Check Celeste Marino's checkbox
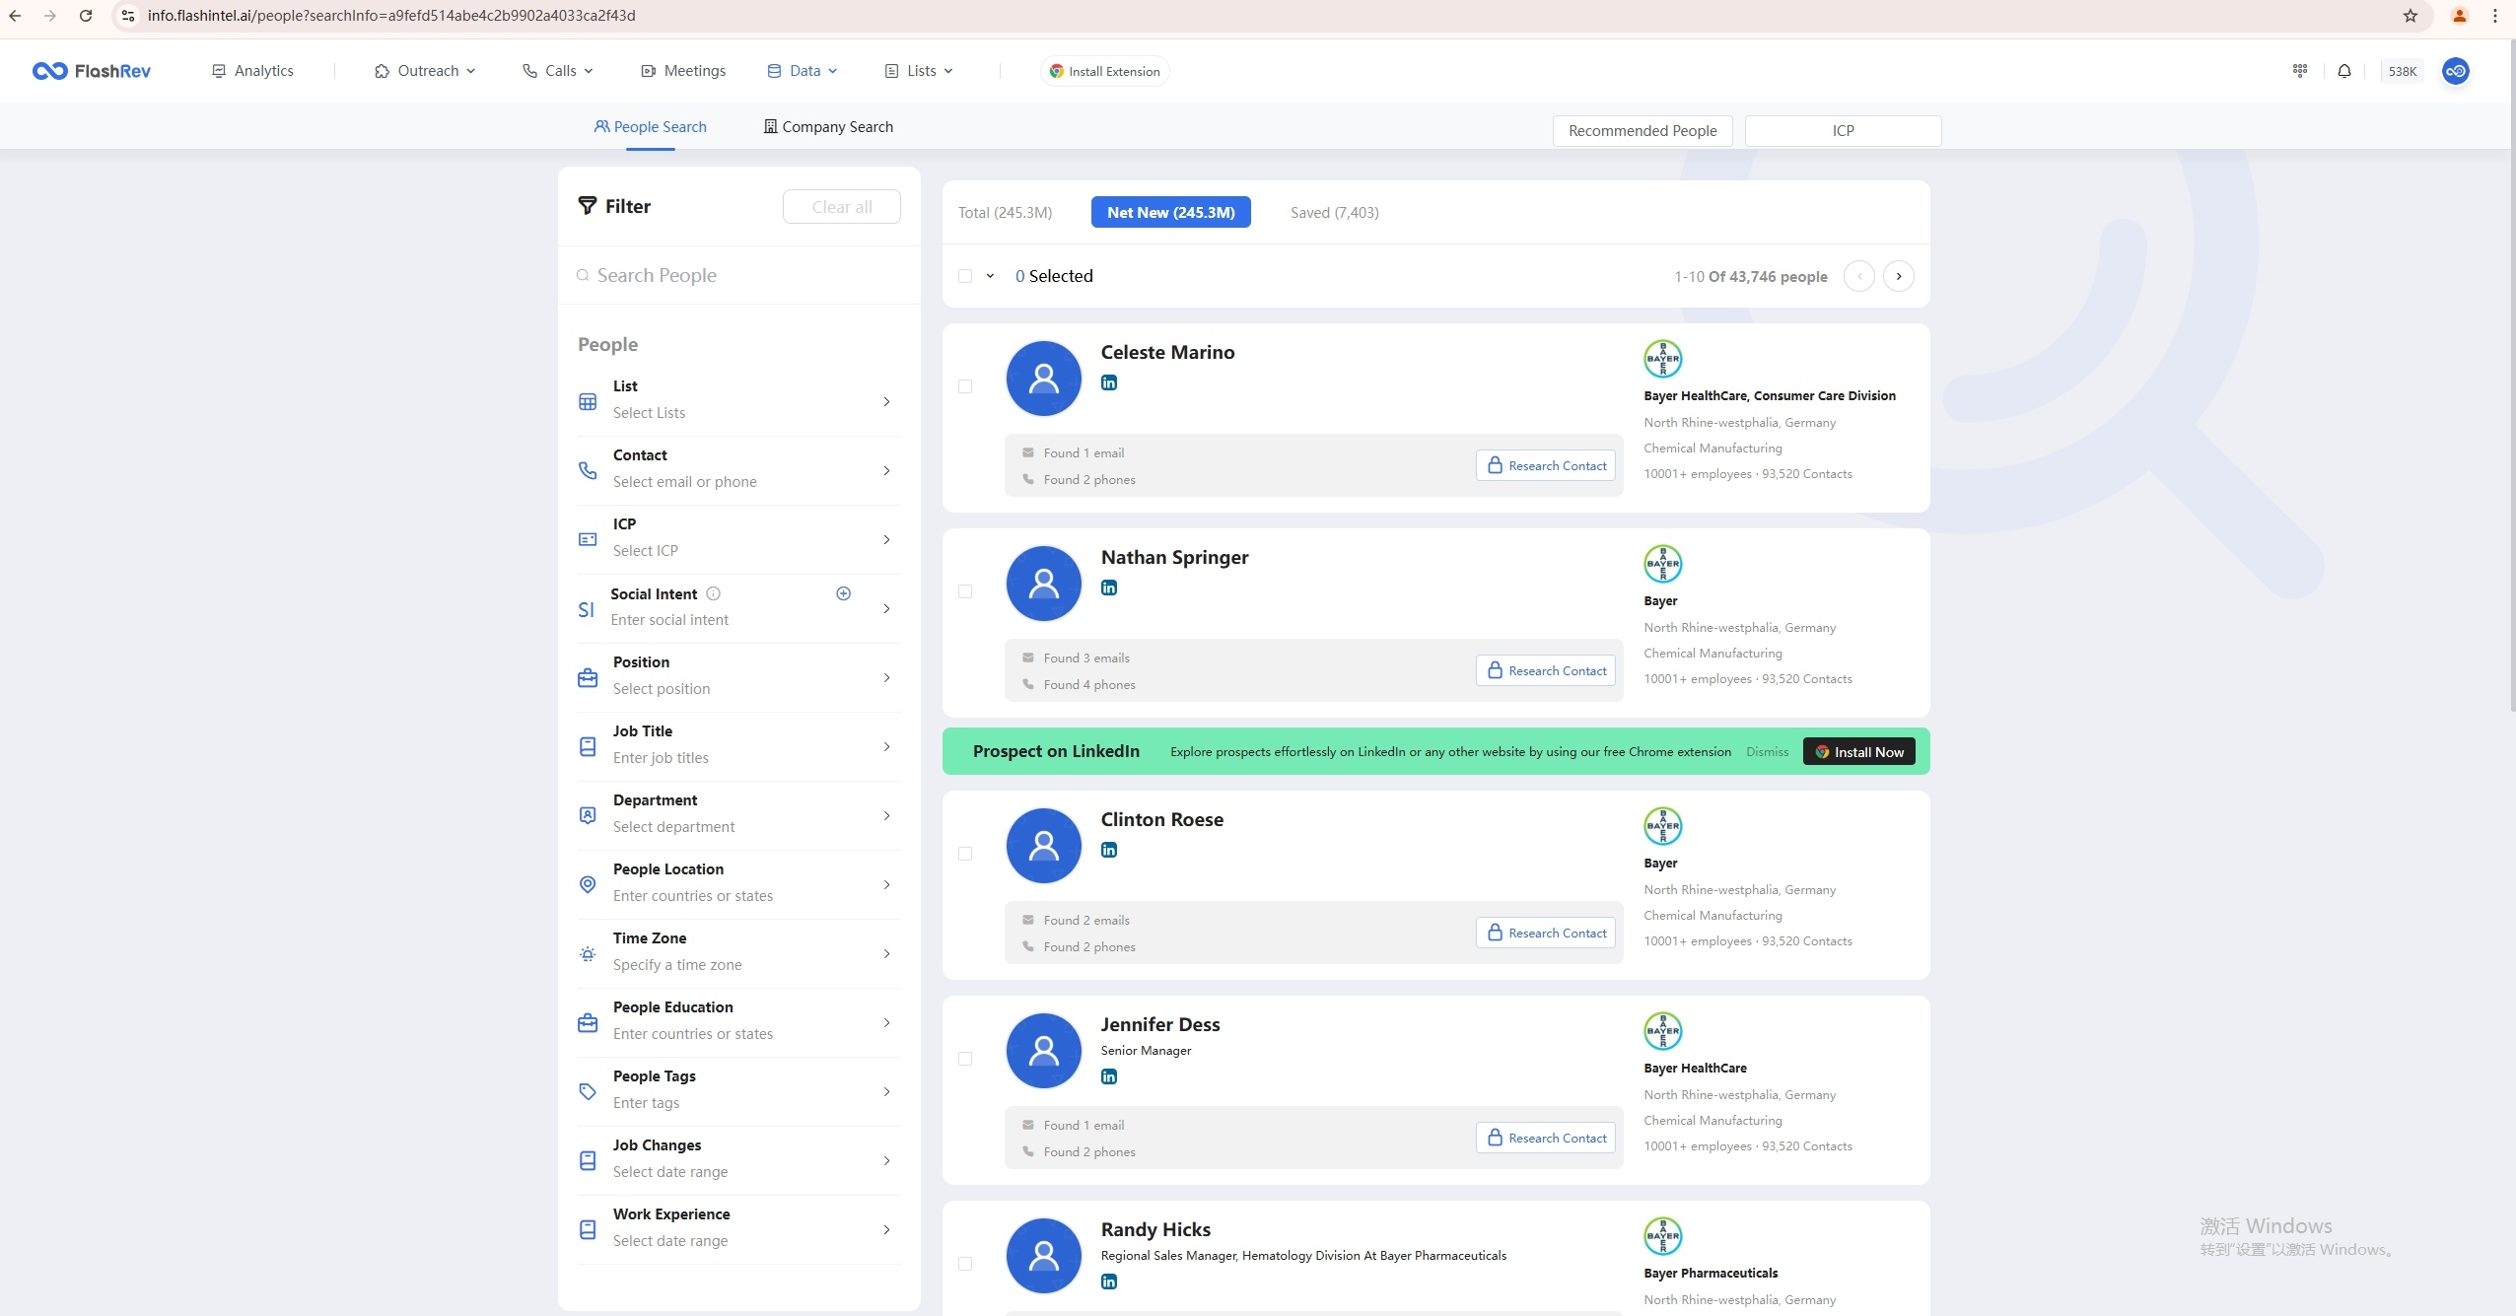 pos(965,386)
